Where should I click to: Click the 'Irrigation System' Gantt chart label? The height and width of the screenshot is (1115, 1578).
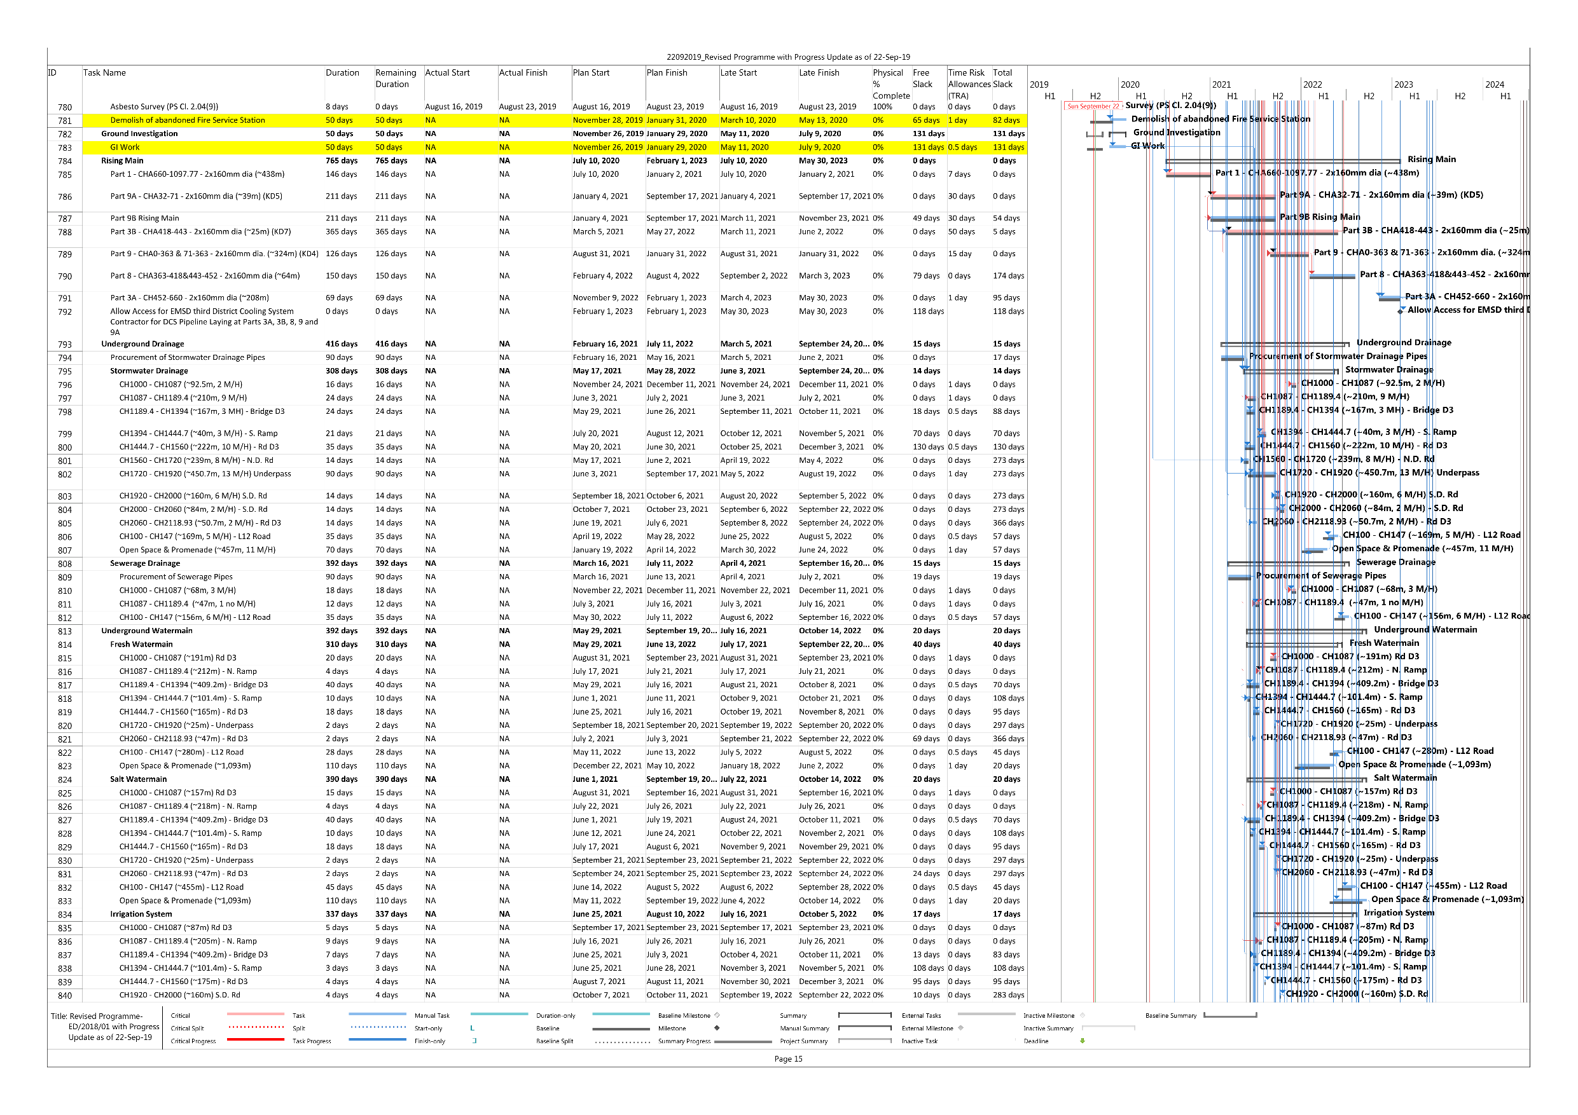(x=1399, y=913)
